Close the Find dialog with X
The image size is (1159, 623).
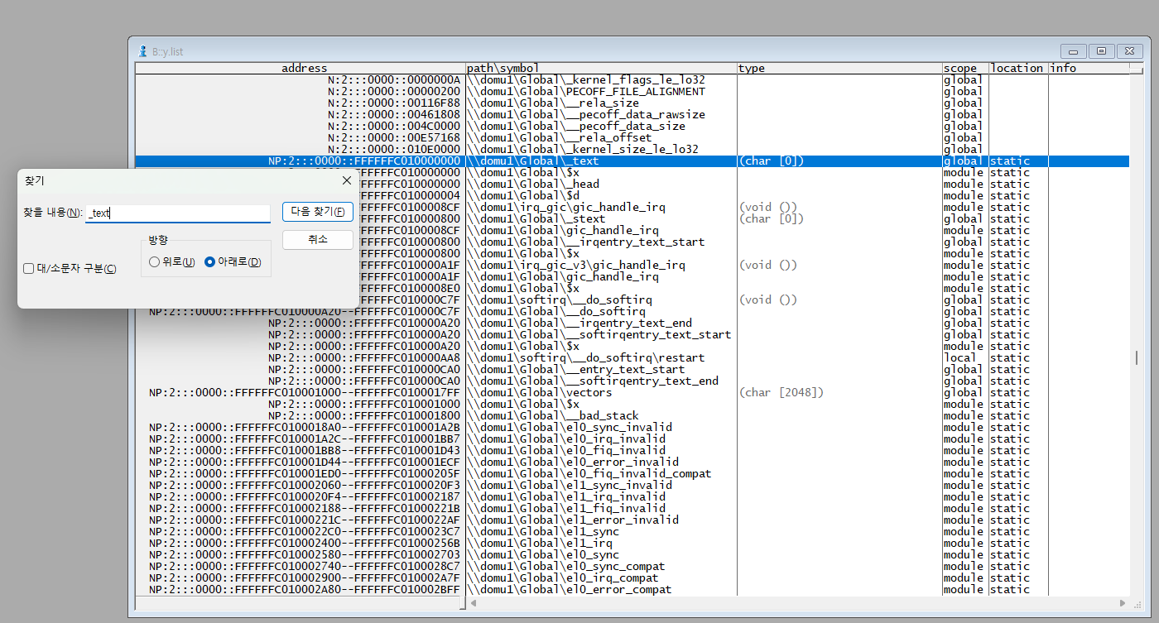[346, 180]
